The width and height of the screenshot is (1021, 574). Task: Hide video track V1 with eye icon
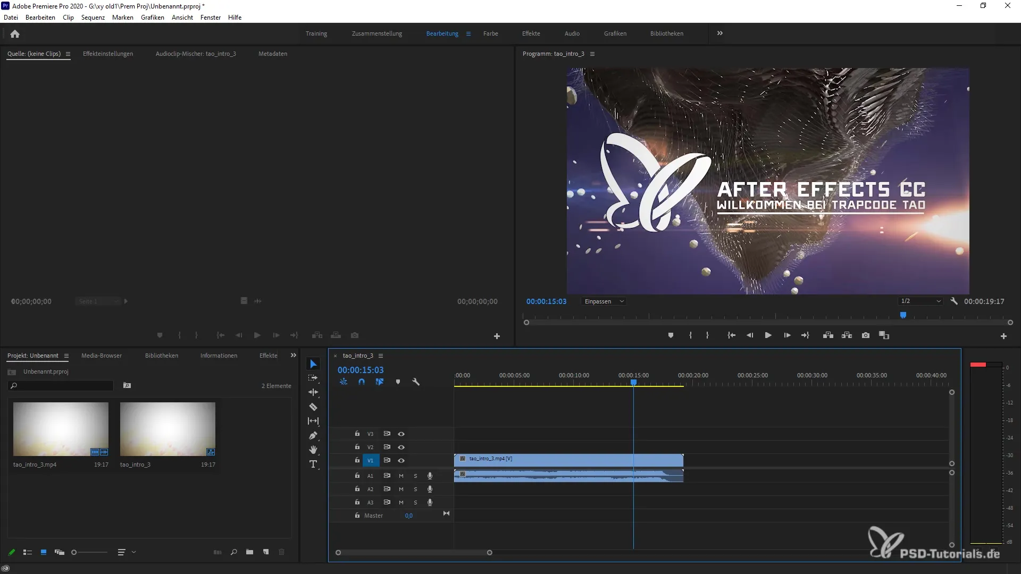coord(401,460)
